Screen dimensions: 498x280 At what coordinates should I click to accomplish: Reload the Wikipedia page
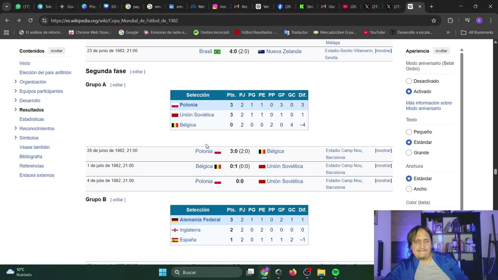click(x=30, y=20)
